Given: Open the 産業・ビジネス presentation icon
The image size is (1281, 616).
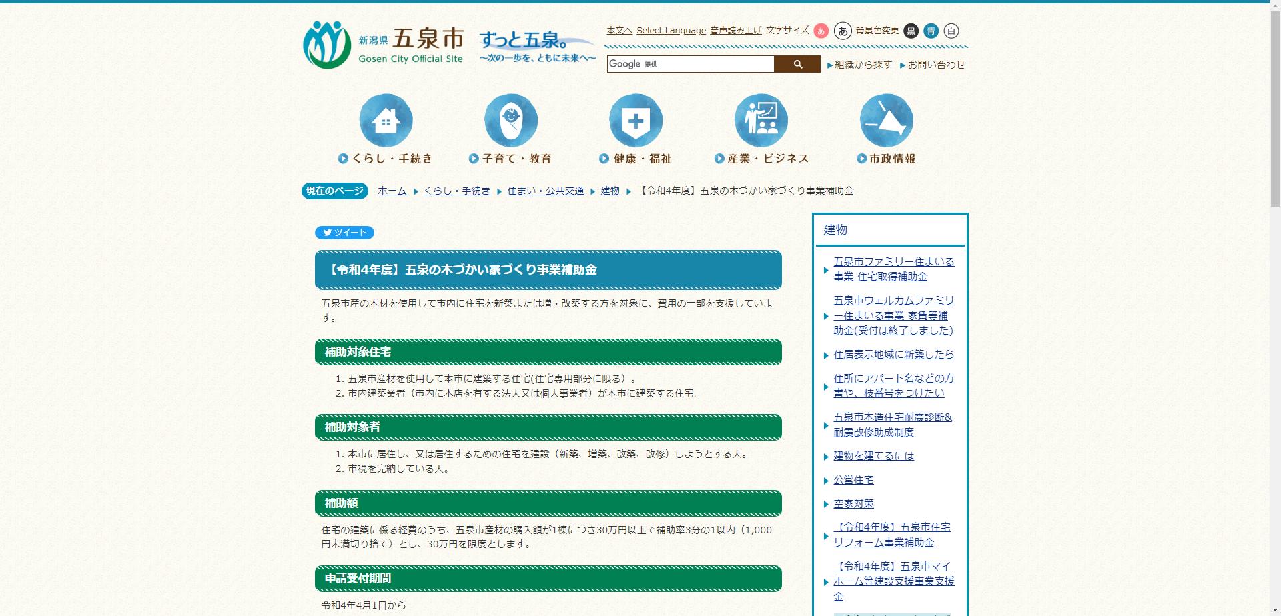Looking at the screenshot, I should click(761, 120).
